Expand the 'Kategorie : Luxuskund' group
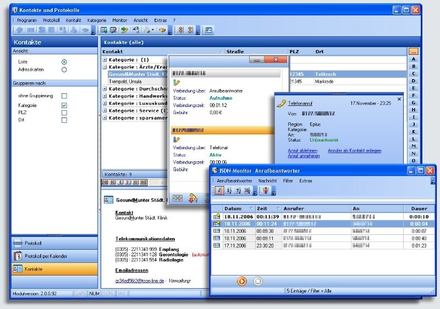The height and width of the screenshot is (309, 440). (x=105, y=103)
